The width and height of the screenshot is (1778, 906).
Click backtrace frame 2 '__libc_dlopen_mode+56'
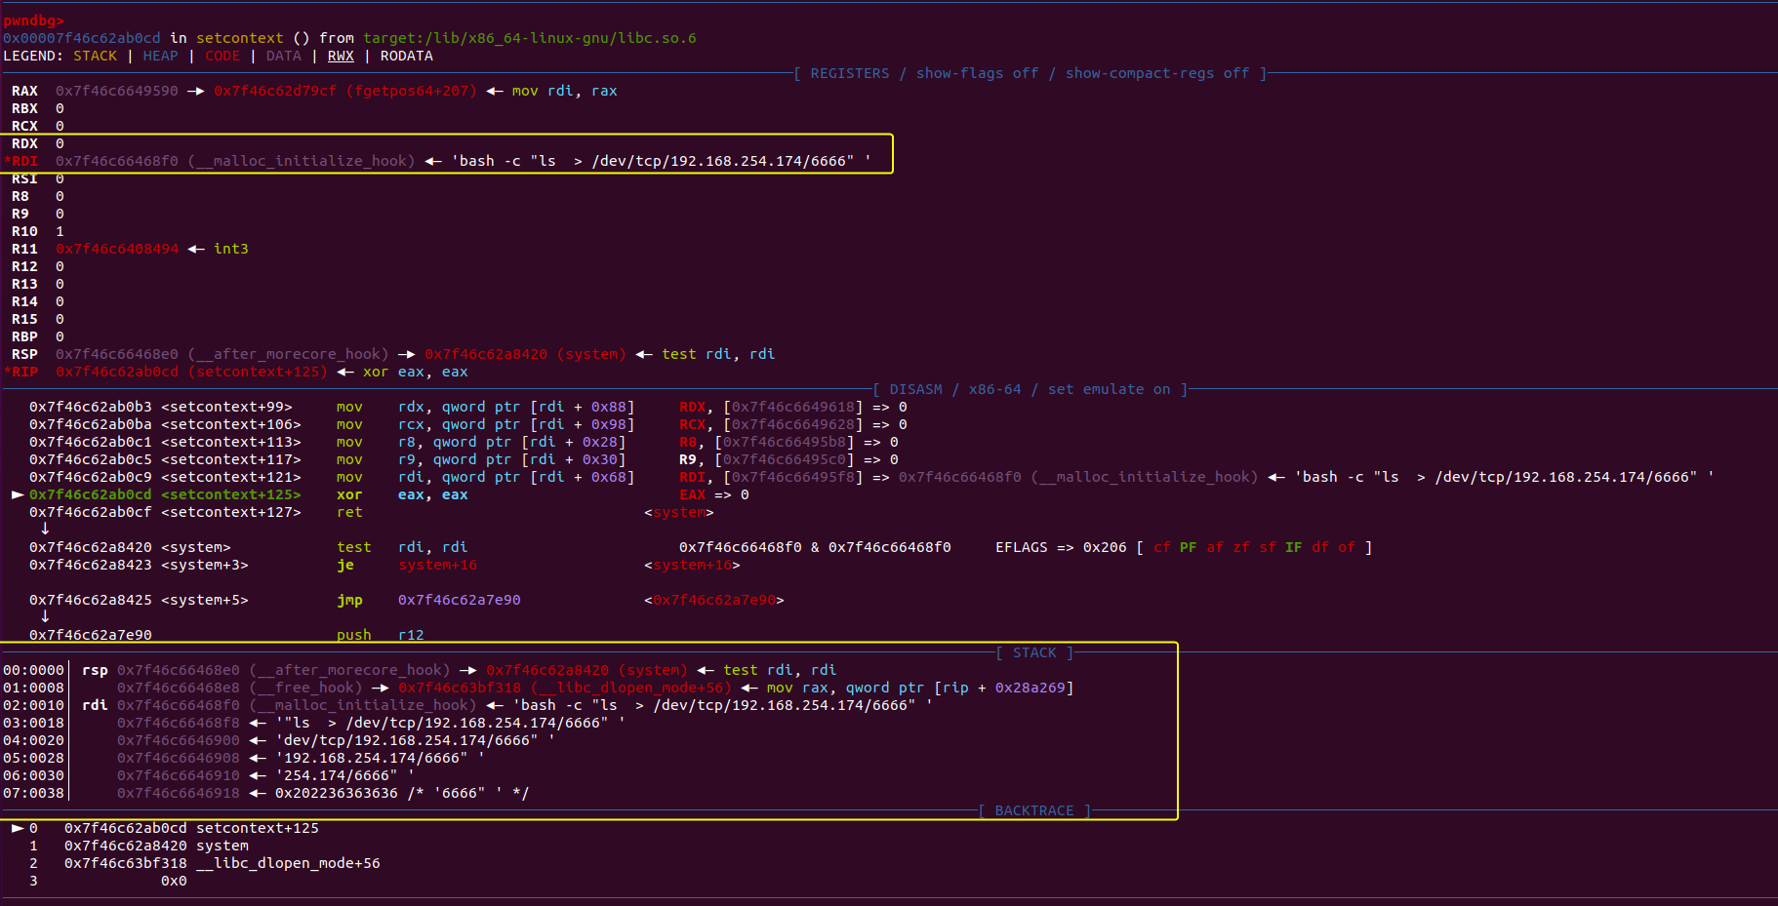point(288,863)
